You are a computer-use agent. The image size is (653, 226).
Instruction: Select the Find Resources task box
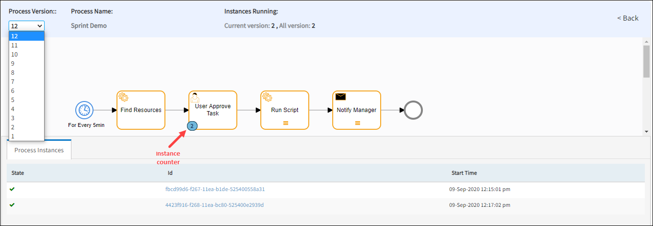(x=141, y=110)
